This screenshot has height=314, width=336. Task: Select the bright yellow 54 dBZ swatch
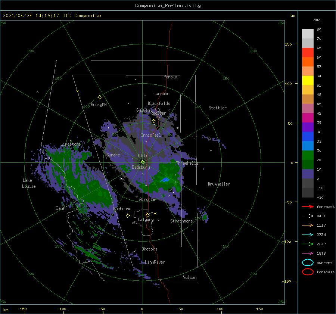pyautogui.click(x=308, y=80)
